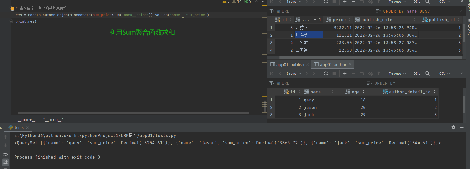Open DDL in top book table
The height and width of the screenshot is (169, 470).
[417, 2]
